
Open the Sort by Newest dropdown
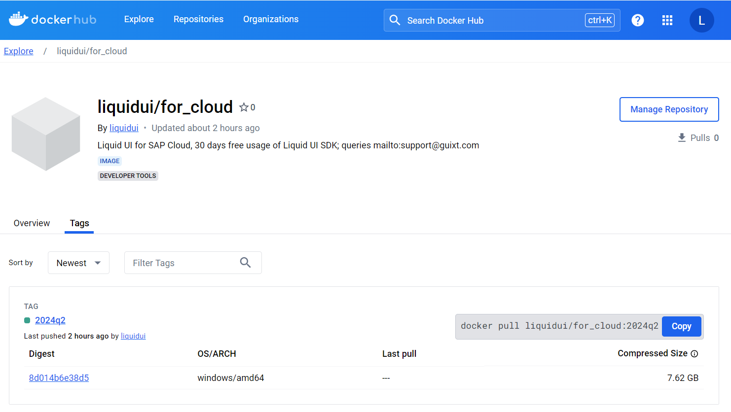click(78, 263)
